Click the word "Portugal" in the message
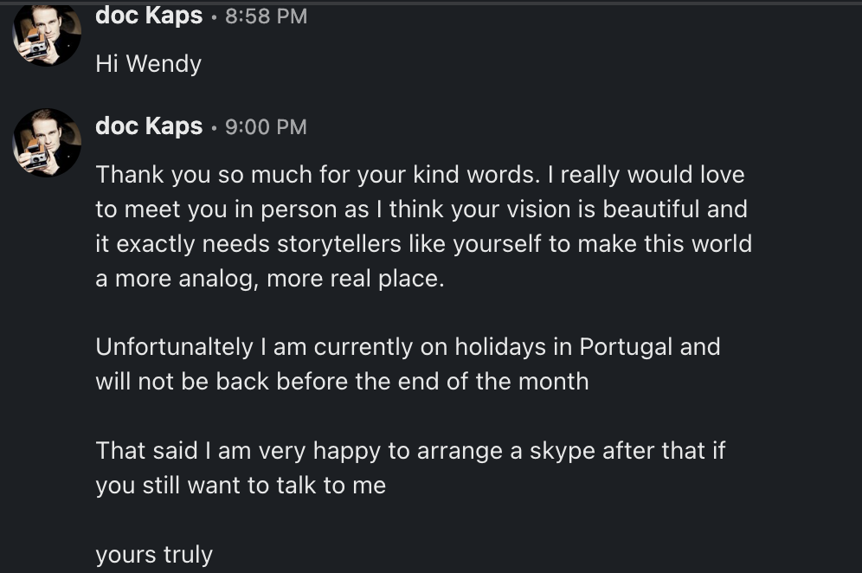The image size is (862, 573). point(626,347)
